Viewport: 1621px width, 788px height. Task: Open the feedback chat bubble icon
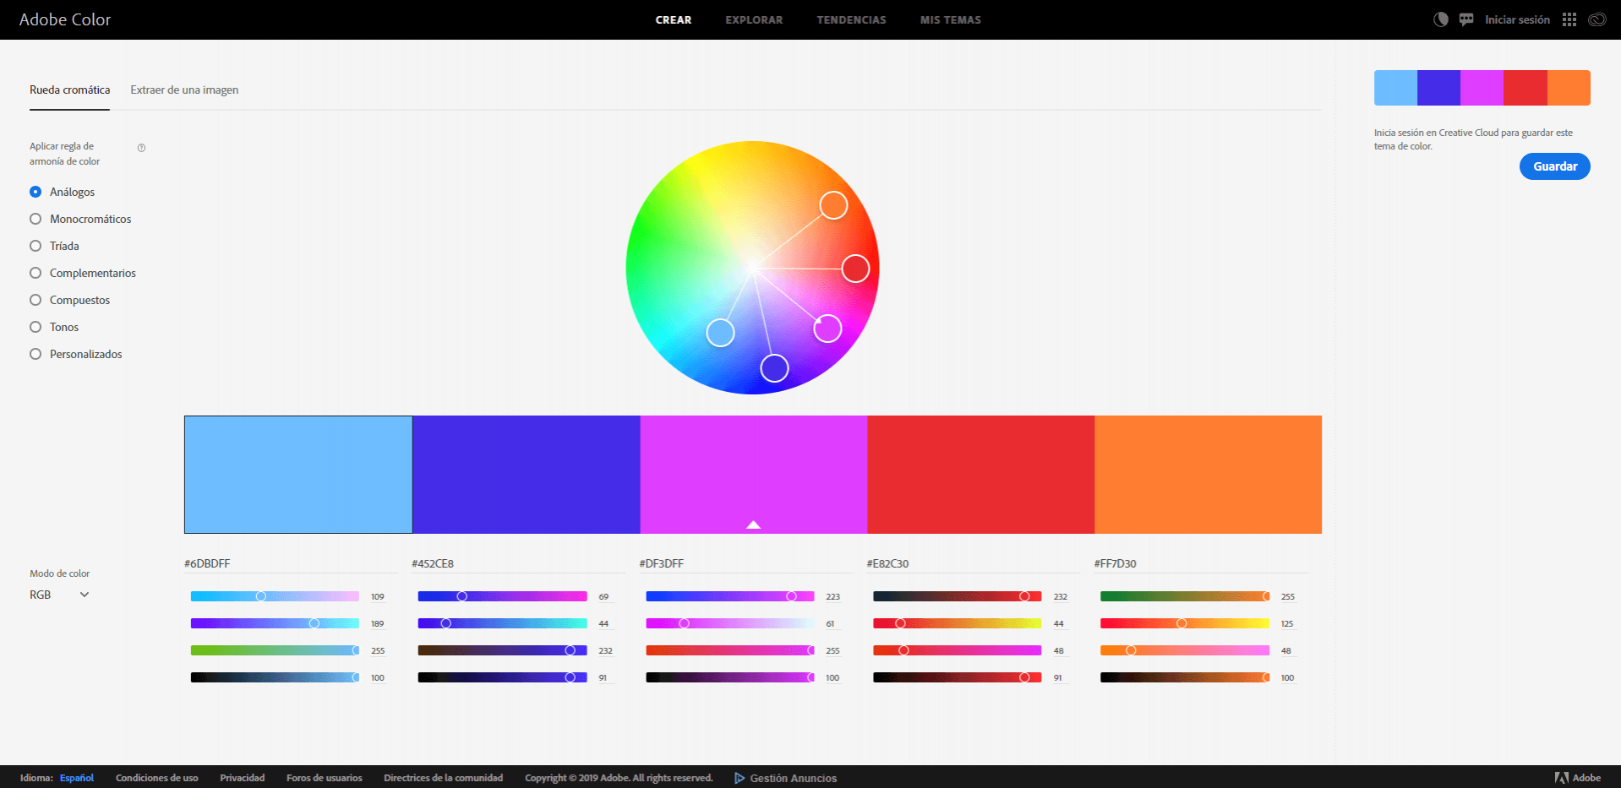1466,19
